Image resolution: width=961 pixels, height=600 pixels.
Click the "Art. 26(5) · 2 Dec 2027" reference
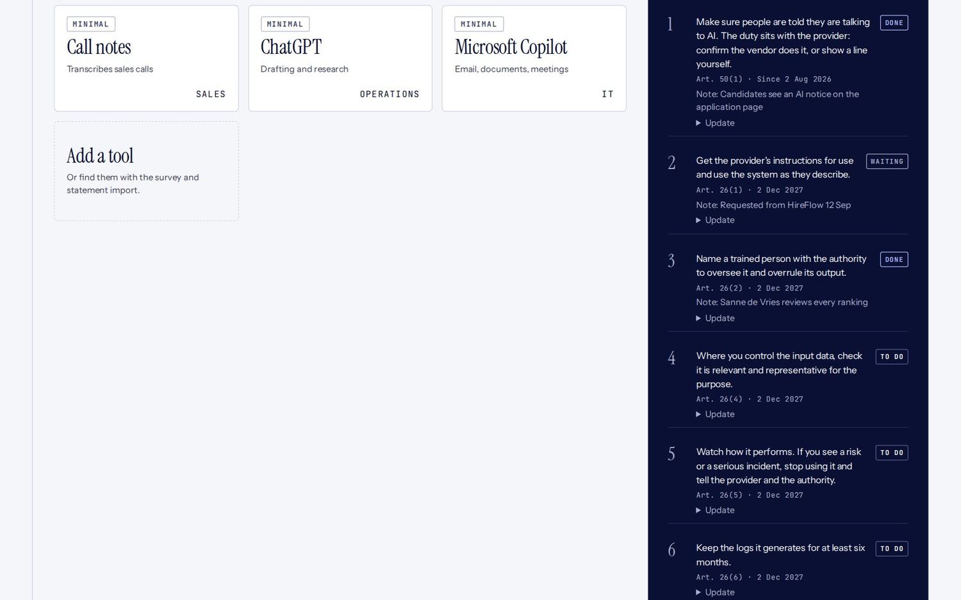tap(750, 495)
